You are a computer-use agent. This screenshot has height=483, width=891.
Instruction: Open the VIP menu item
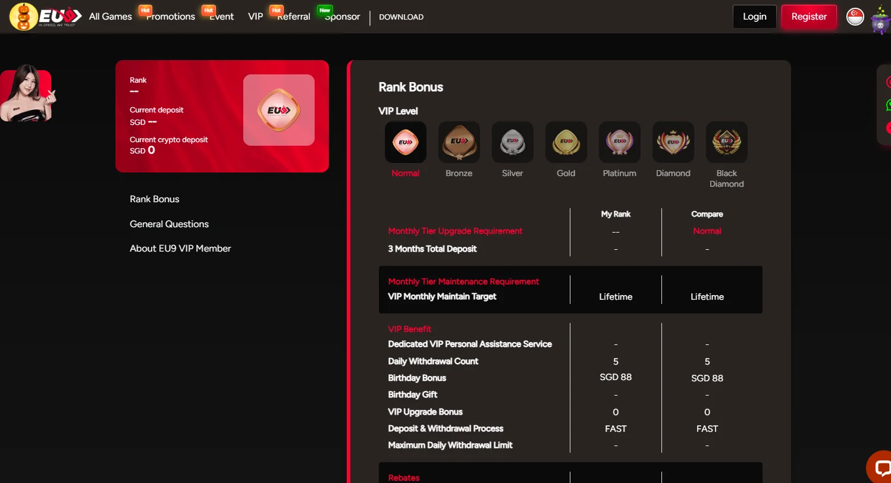click(256, 17)
